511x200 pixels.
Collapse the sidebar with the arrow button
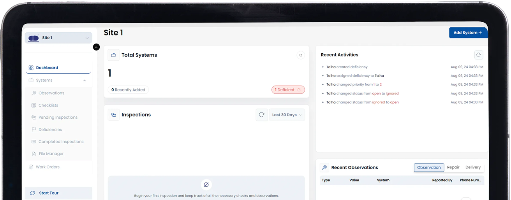point(97,47)
